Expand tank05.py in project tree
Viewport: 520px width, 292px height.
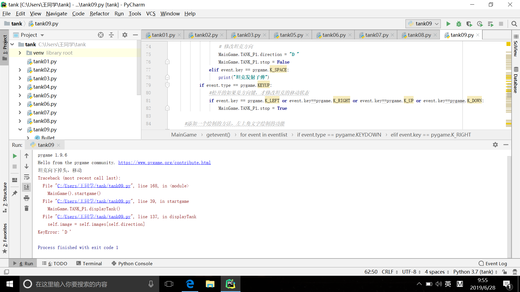point(20,95)
